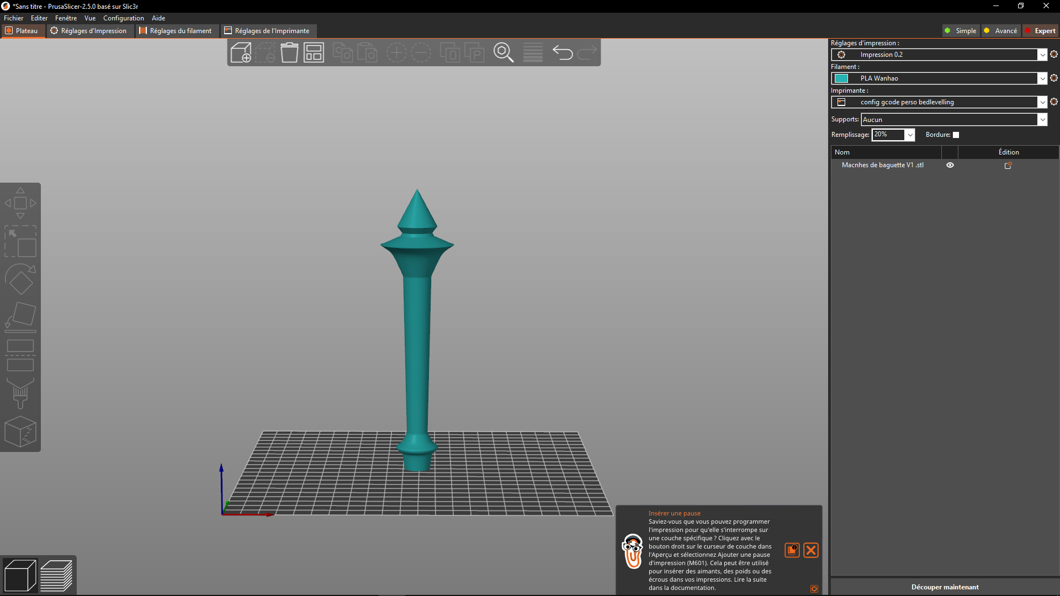Select the Seam painting cube tool
1060x596 pixels.
(20, 432)
